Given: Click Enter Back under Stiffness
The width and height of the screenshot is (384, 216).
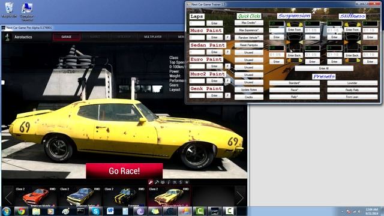Looking at the screenshot, I should tap(352, 55).
